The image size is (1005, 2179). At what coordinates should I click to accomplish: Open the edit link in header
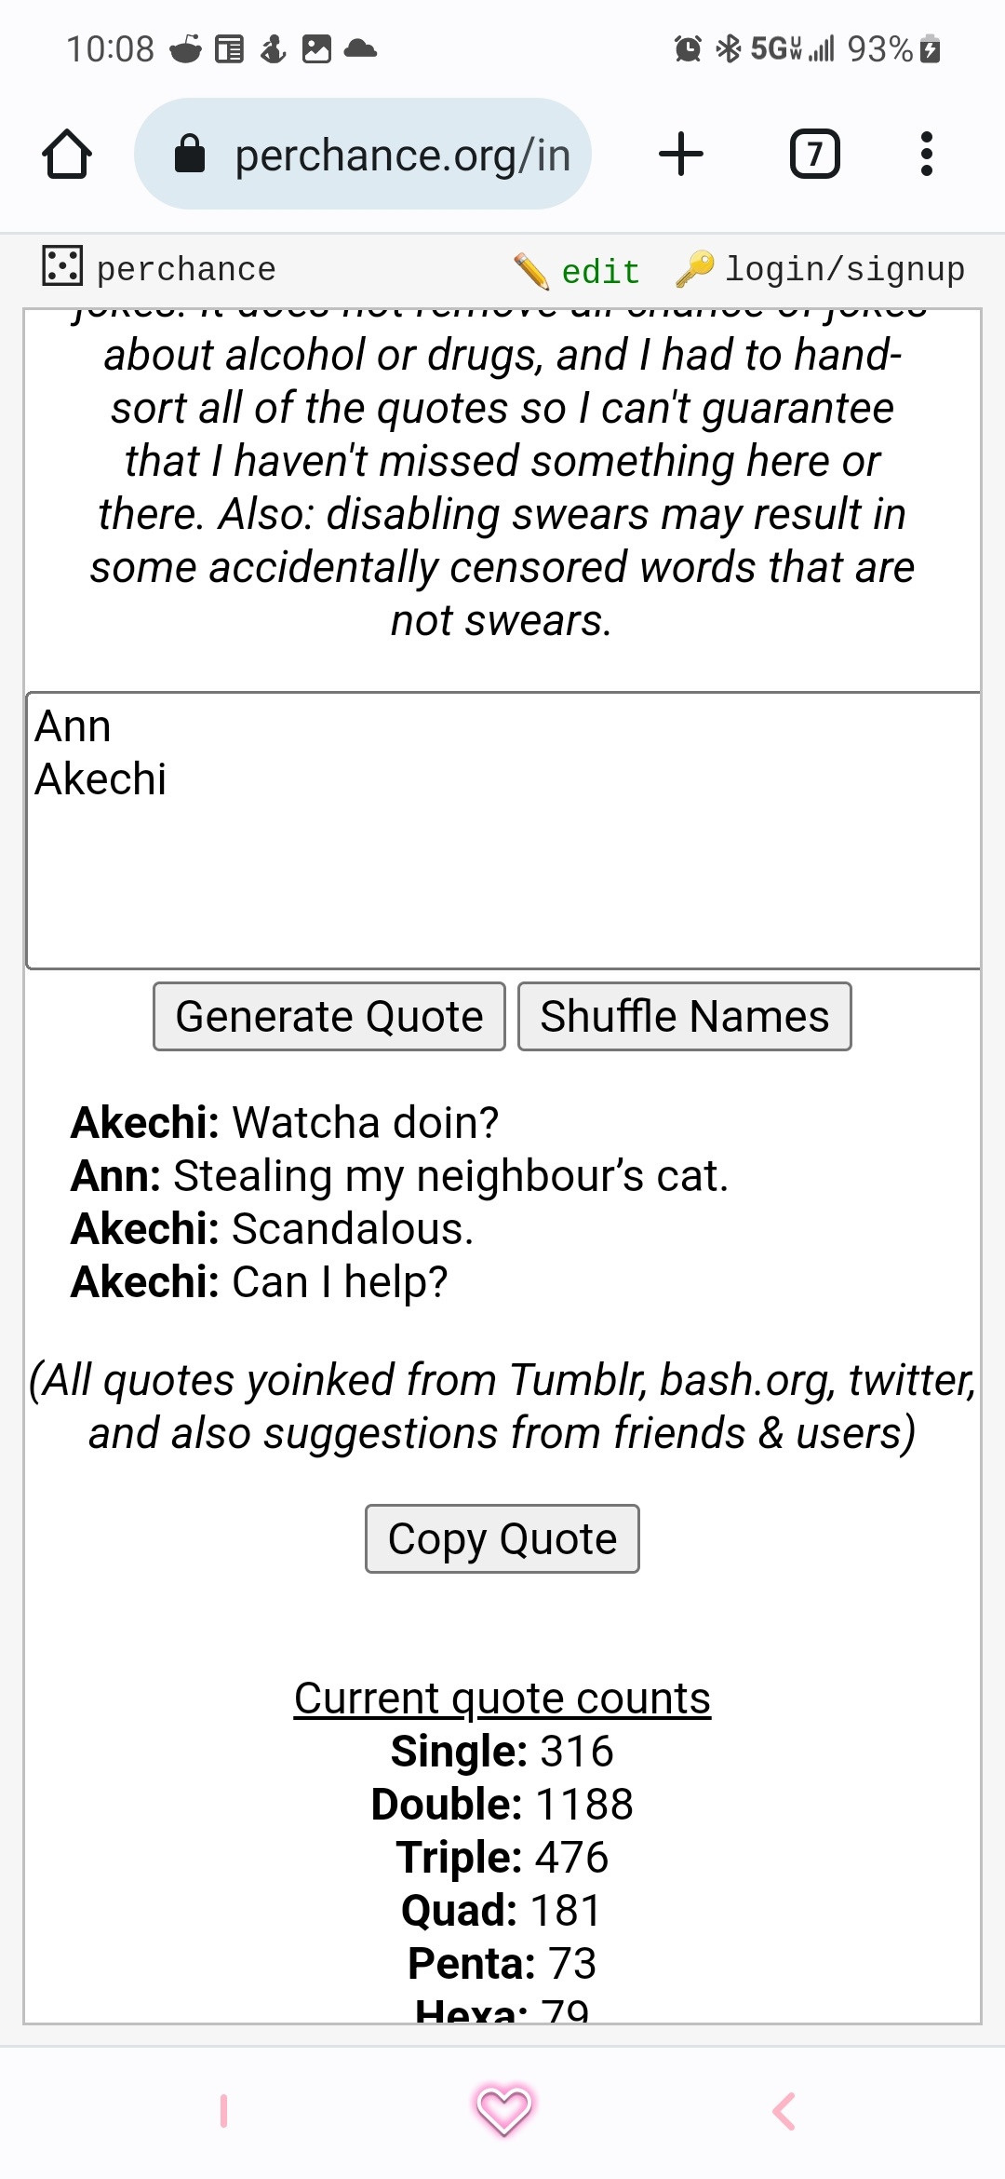600,271
